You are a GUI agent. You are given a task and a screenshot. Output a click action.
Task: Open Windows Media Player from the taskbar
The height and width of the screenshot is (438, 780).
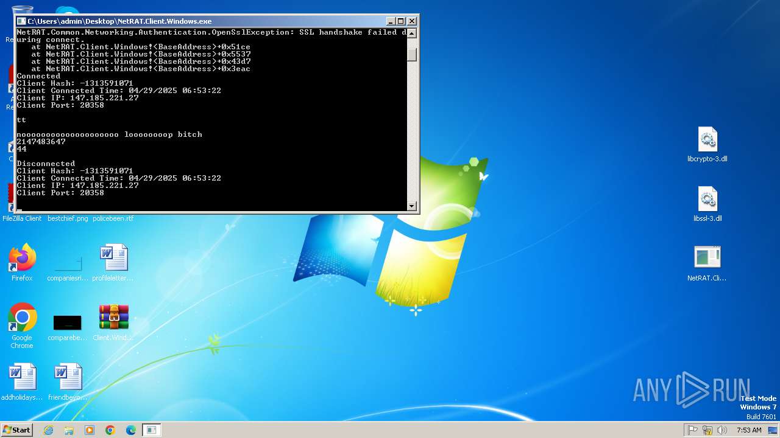tap(90, 430)
